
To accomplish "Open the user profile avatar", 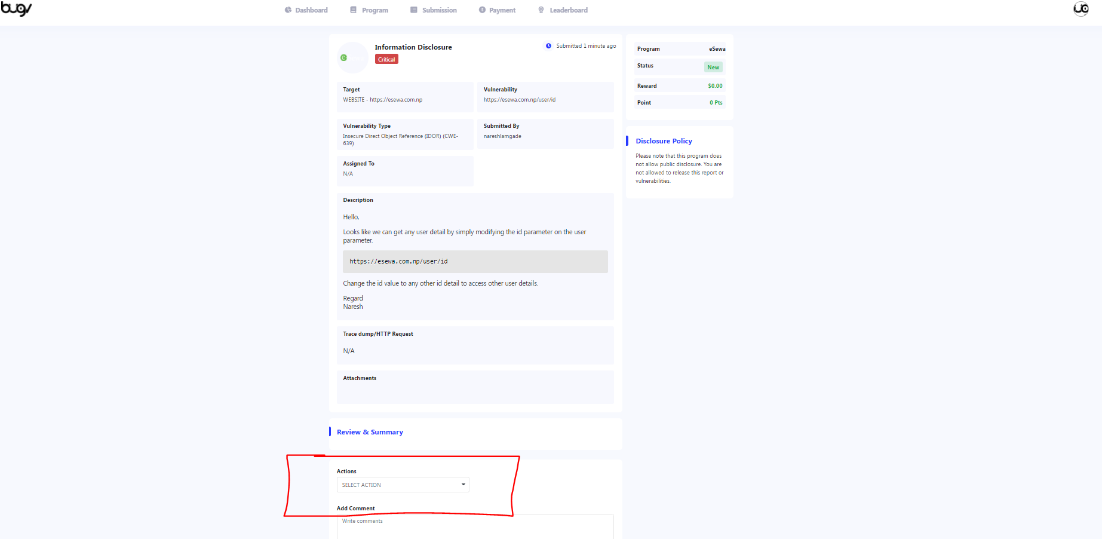I will tap(1081, 8).
